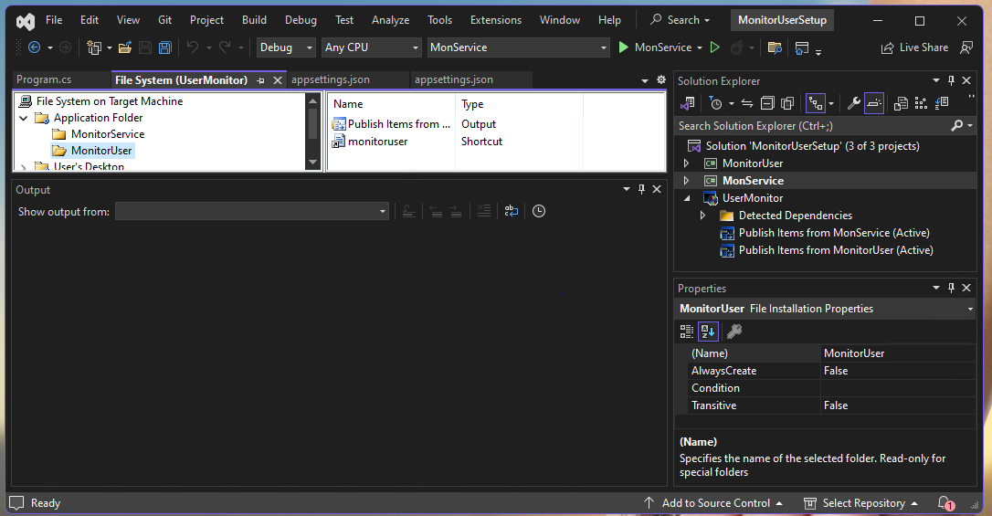Click notifications bell icon in status bar
The image size is (992, 516).
pos(945,503)
